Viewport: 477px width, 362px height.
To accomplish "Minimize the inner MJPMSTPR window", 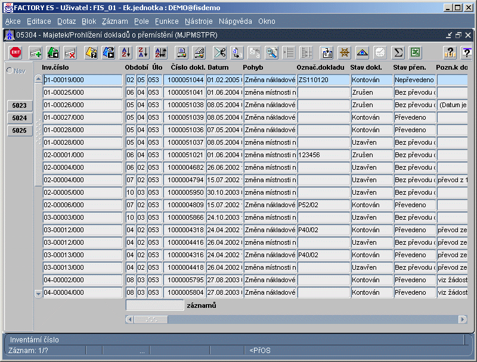I will (x=449, y=35).
